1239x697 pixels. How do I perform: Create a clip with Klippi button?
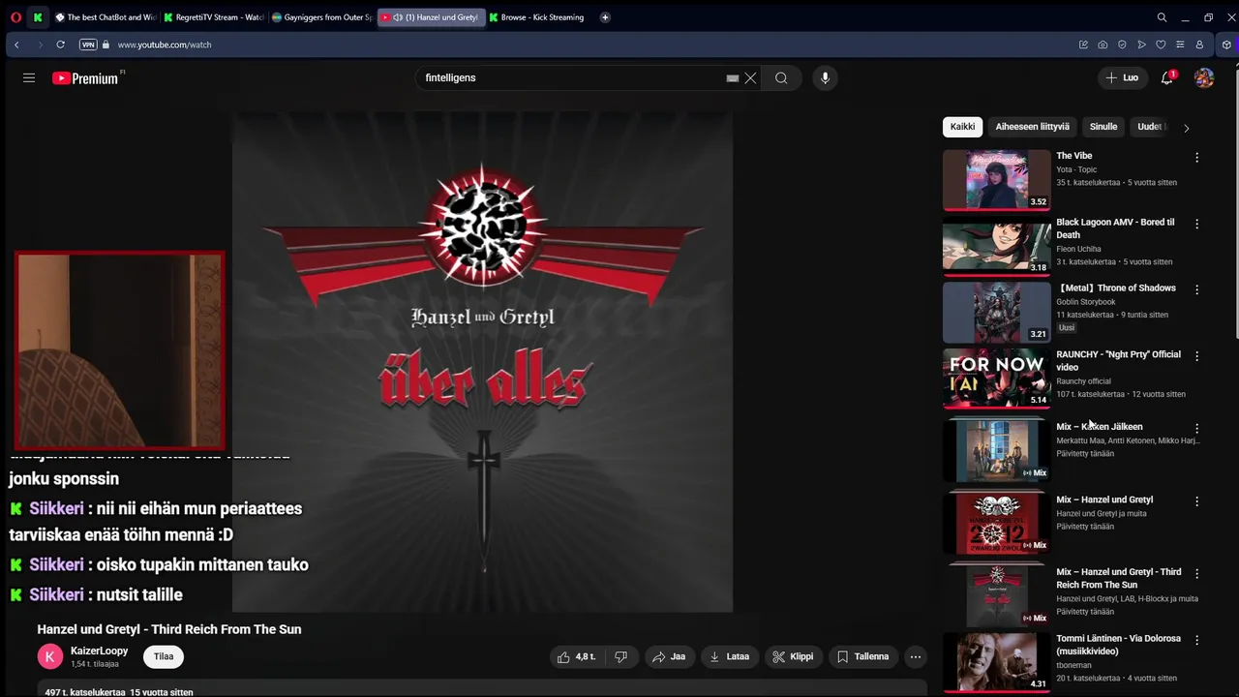tap(793, 656)
